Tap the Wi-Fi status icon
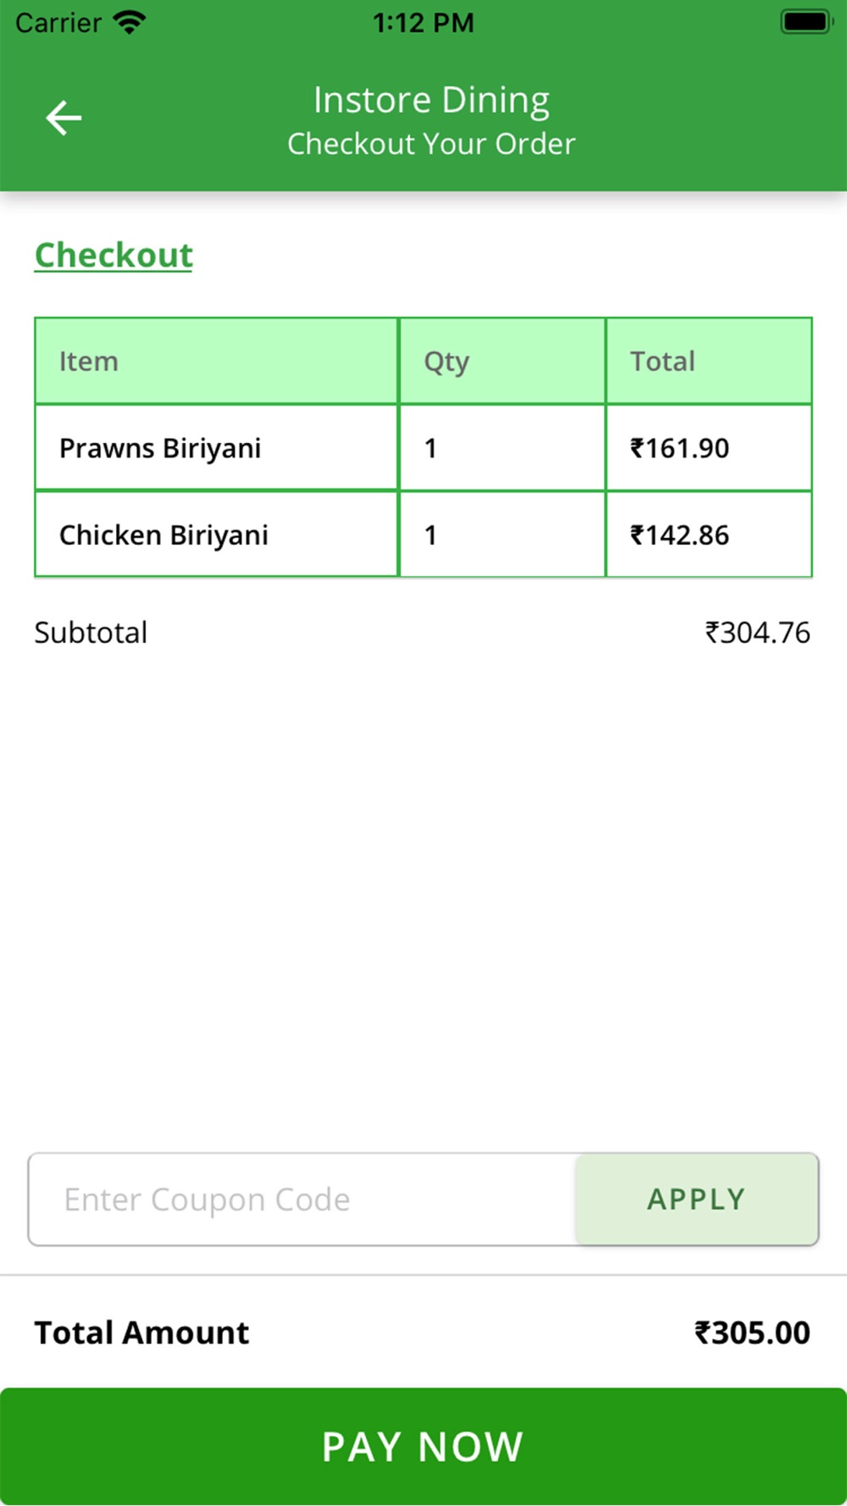This screenshot has height=1506, width=847. 130,23
